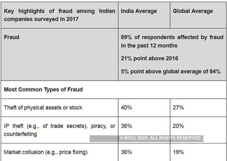Click the 20% Global Average value
The width and height of the screenshot is (227, 161).
(x=178, y=126)
